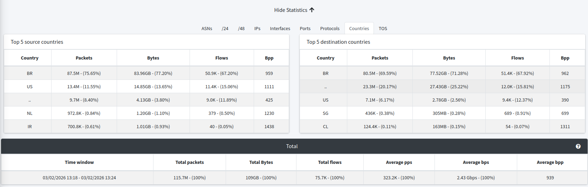Viewport: 588px width, 187px height.
Task: Click Bytes header in source countries table
Action: (153, 58)
